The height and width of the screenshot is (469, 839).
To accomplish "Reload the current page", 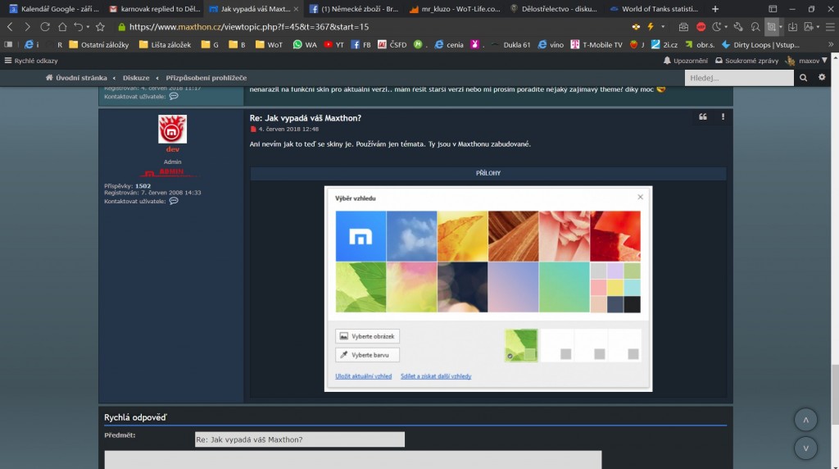I will (x=45, y=27).
